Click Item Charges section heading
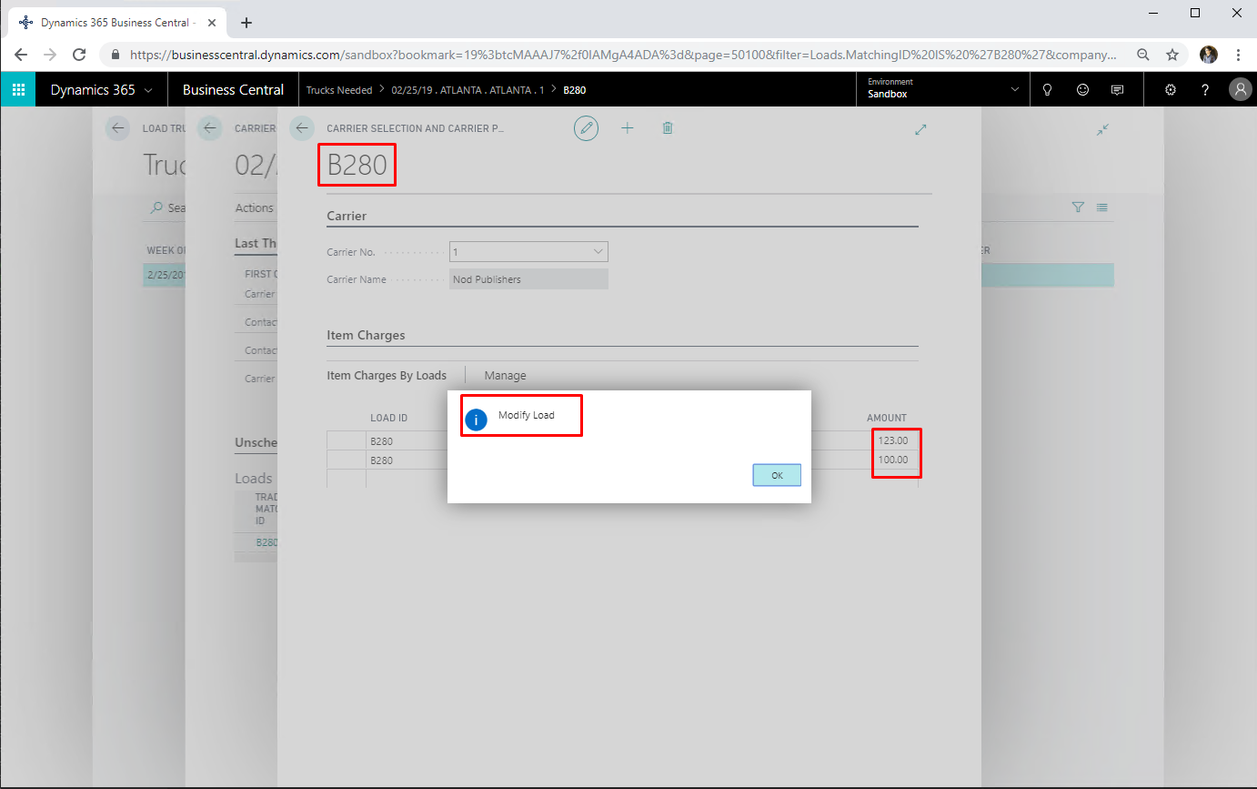The width and height of the screenshot is (1257, 789). [366, 335]
